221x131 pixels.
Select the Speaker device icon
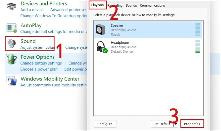tap(101, 30)
